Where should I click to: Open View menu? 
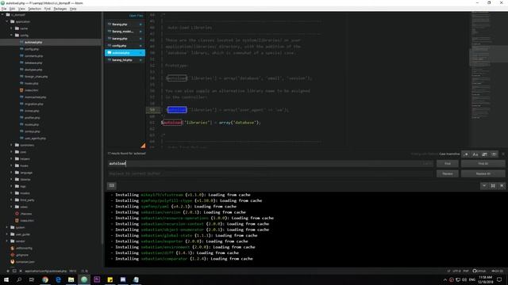21,9
